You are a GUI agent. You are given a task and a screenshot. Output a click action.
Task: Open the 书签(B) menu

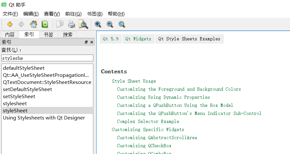[95, 14]
